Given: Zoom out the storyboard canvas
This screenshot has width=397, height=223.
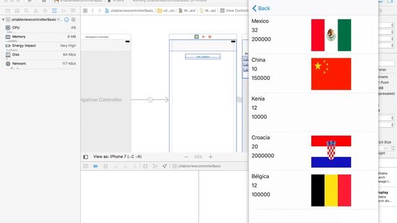Looking at the screenshot, I should tap(186, 157).
